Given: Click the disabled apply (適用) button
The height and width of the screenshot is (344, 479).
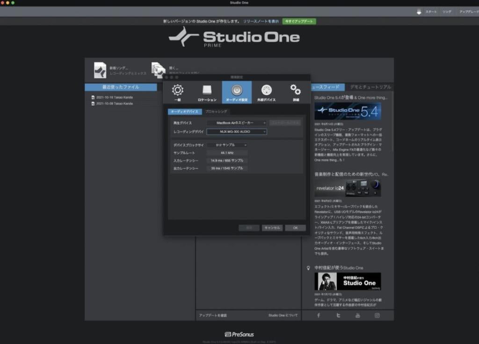Looking at the screenshot, I should [249, 228].
